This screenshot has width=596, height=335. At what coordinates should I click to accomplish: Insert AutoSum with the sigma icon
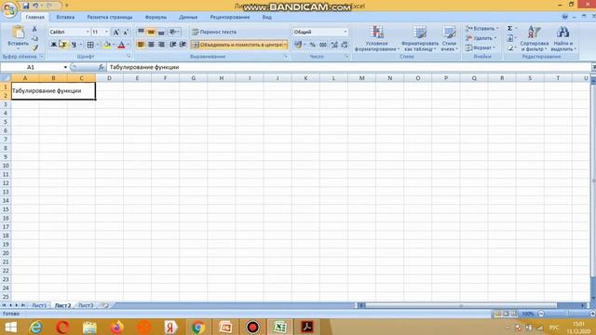(x=510, y=29)
